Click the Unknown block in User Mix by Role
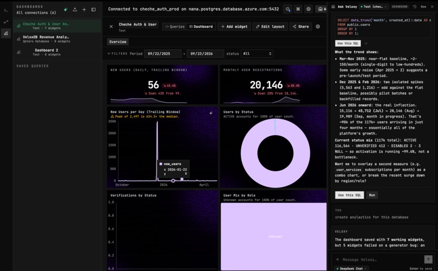This screenshot has height=271, width=438. point(273,236)
